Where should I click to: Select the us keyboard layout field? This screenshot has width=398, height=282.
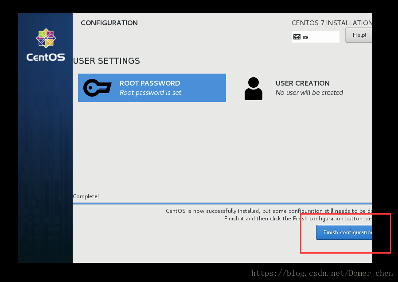click(315, 37)
